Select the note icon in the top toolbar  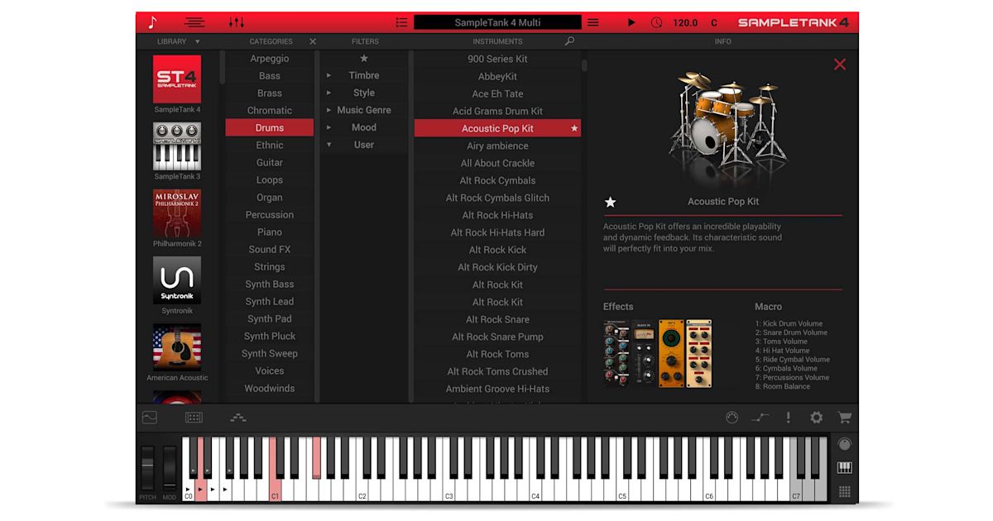pos(151,22)
